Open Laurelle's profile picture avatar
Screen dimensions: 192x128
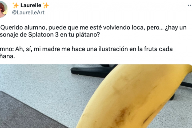tap(3, 9)
